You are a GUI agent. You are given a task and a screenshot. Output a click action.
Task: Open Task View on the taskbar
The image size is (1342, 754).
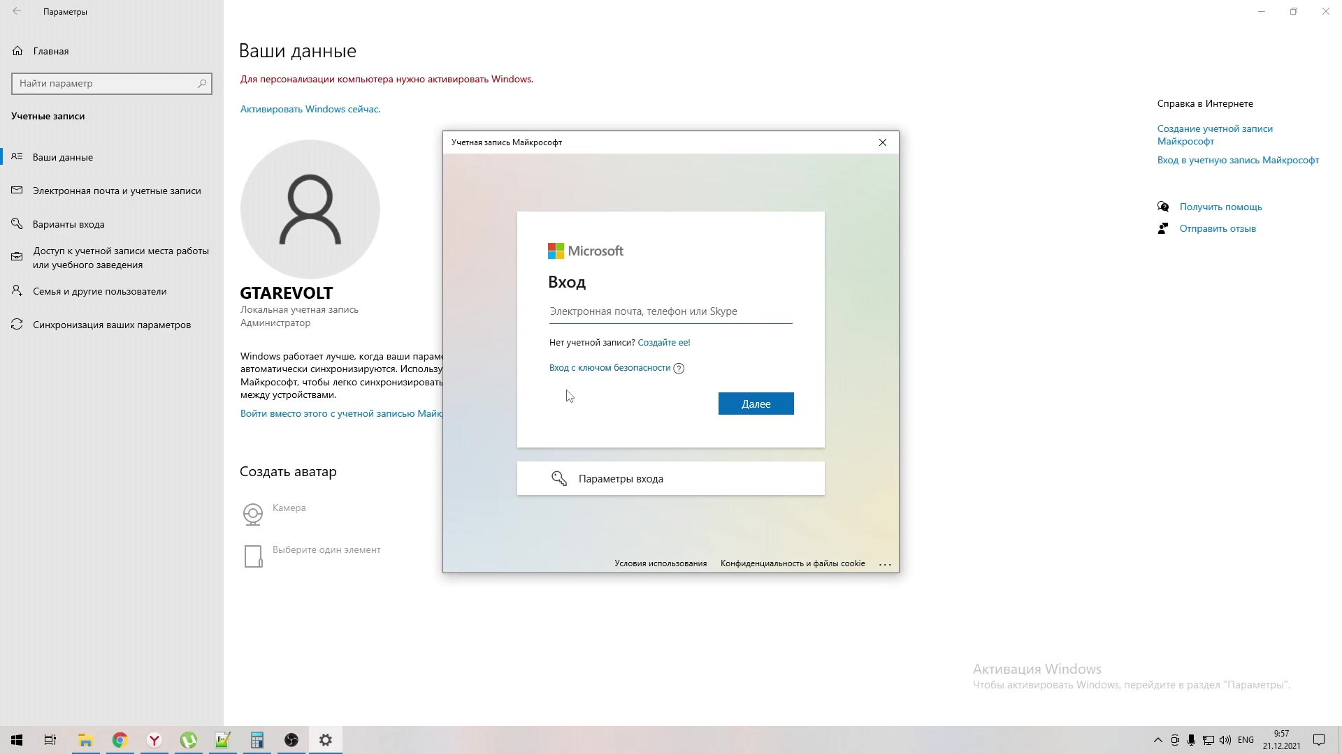pyautogui.click(x=50, y=740)
